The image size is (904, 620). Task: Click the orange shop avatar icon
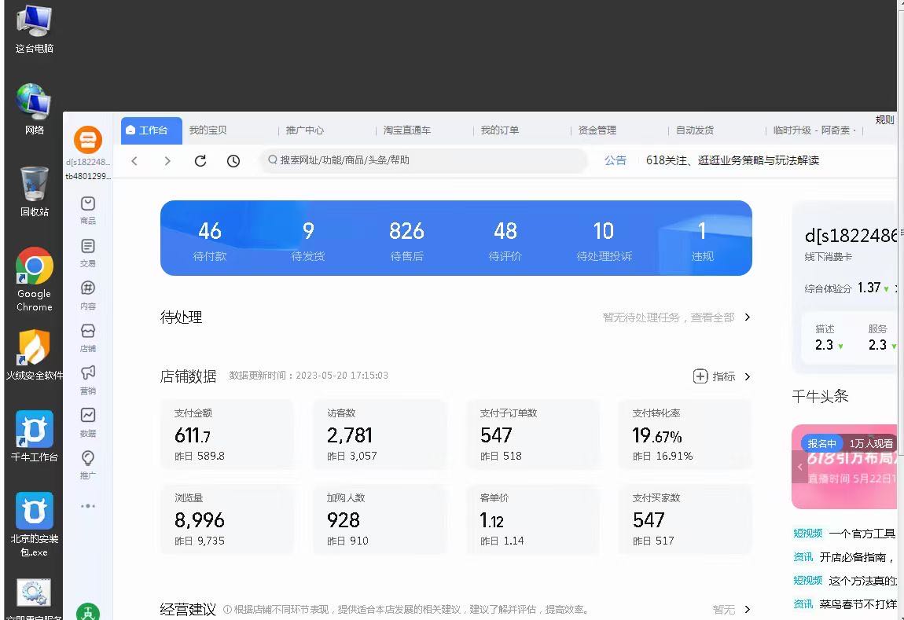(87, 140)
